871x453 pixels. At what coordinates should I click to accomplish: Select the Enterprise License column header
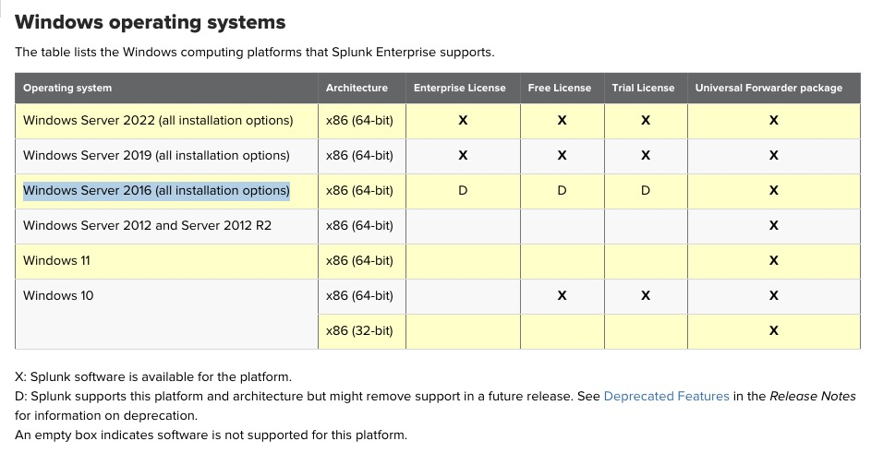click(459, 88)
